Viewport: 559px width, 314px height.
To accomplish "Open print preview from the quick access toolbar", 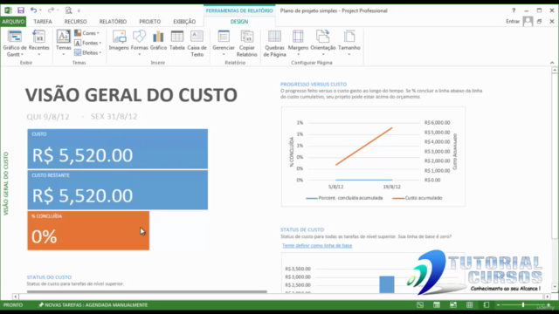I will pyautogui.click(x=68, y=10).
